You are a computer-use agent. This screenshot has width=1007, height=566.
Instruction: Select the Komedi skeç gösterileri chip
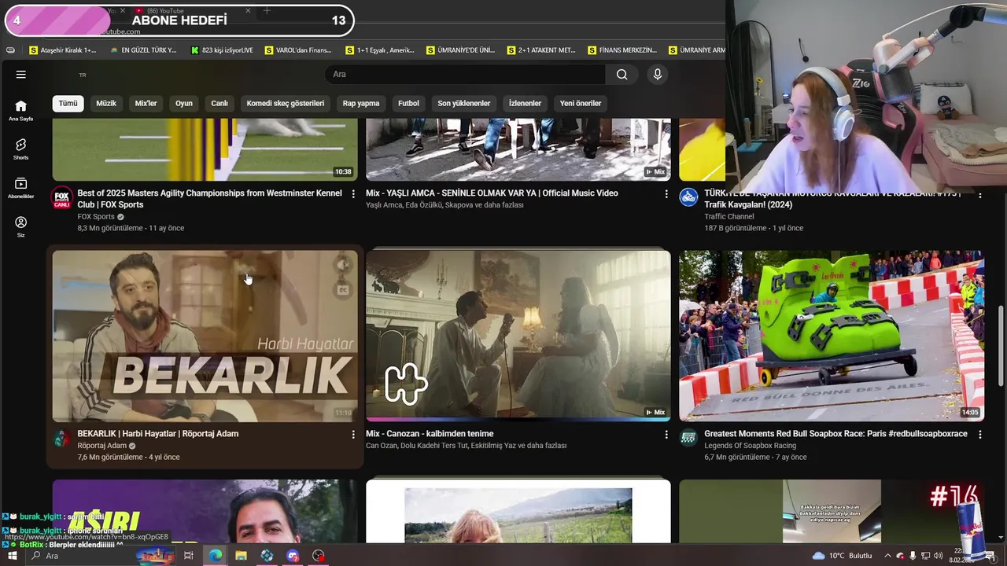pos(286,103)
